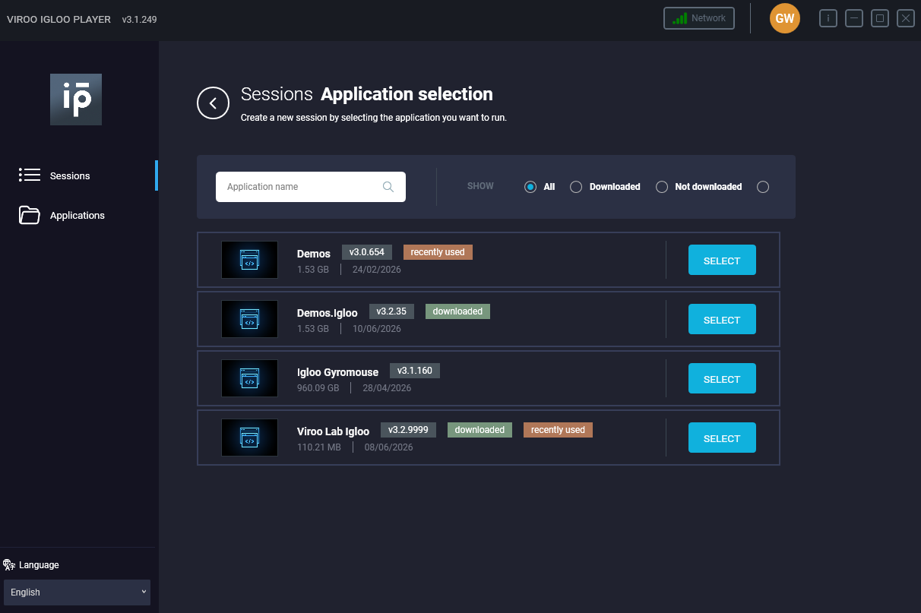Viewport: 921px width, 613px height.
Task: Select the Demos.Igloo application
Action: [722, 319]
